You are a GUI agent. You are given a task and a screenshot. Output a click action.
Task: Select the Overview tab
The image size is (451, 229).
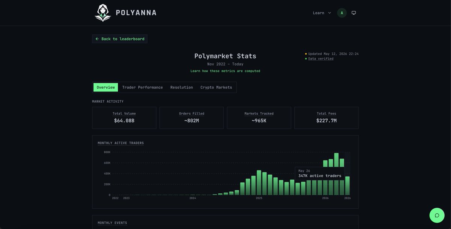(106, 87)
